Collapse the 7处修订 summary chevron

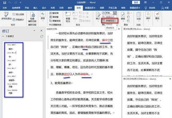tap(3, 36)
